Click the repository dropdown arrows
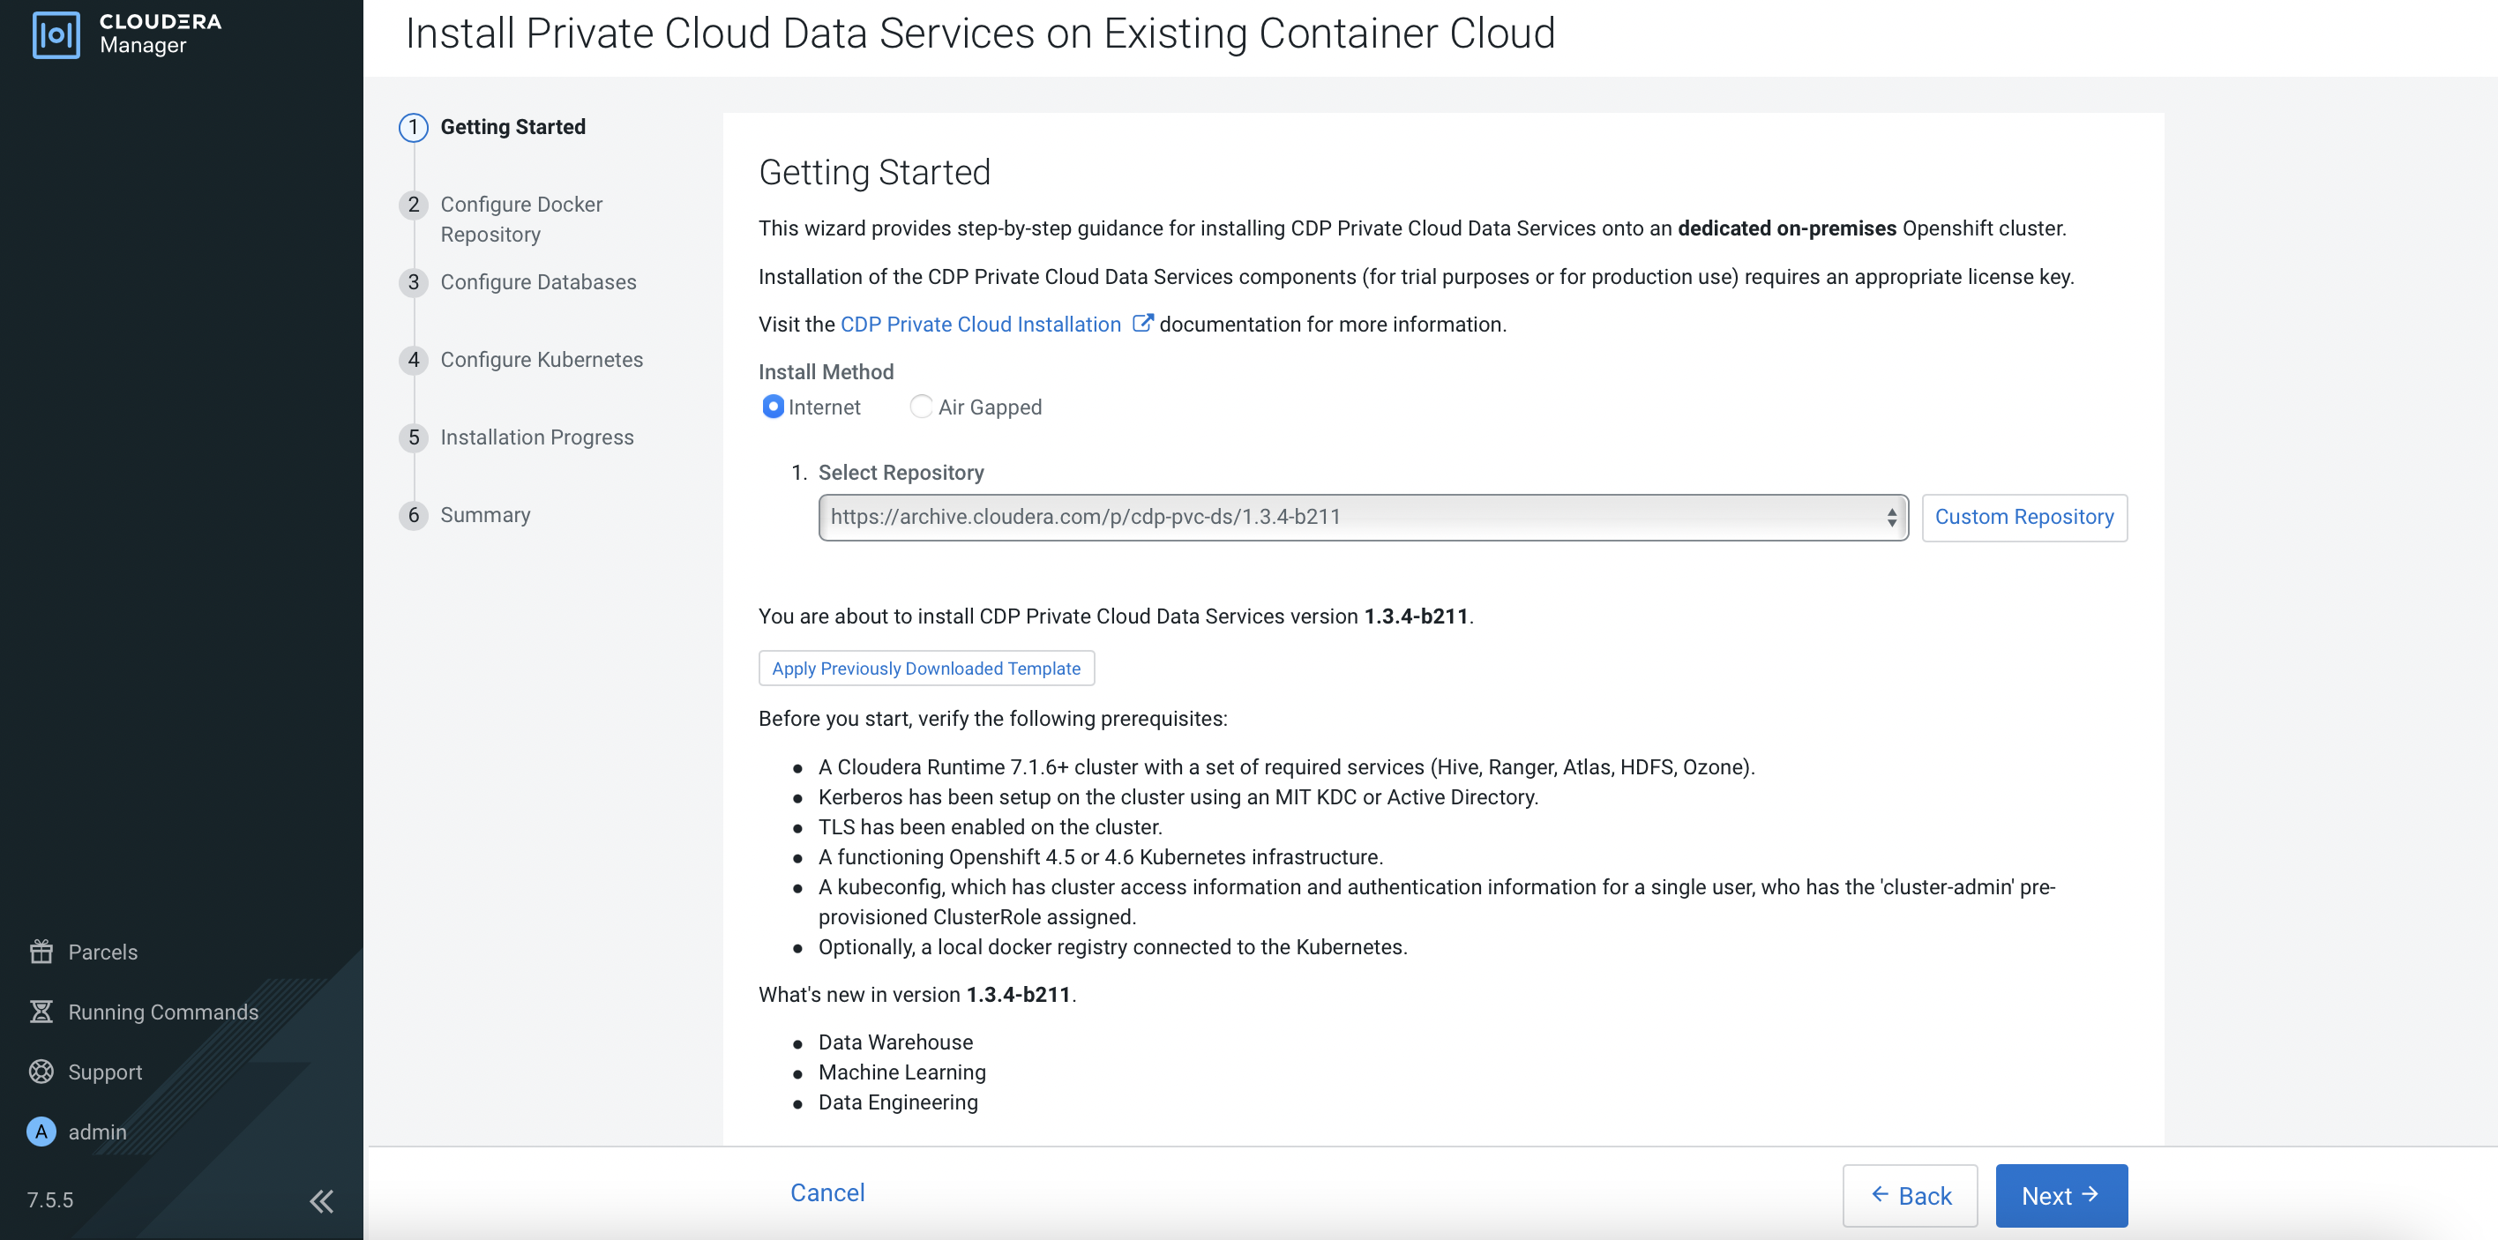 (1891, 517)
